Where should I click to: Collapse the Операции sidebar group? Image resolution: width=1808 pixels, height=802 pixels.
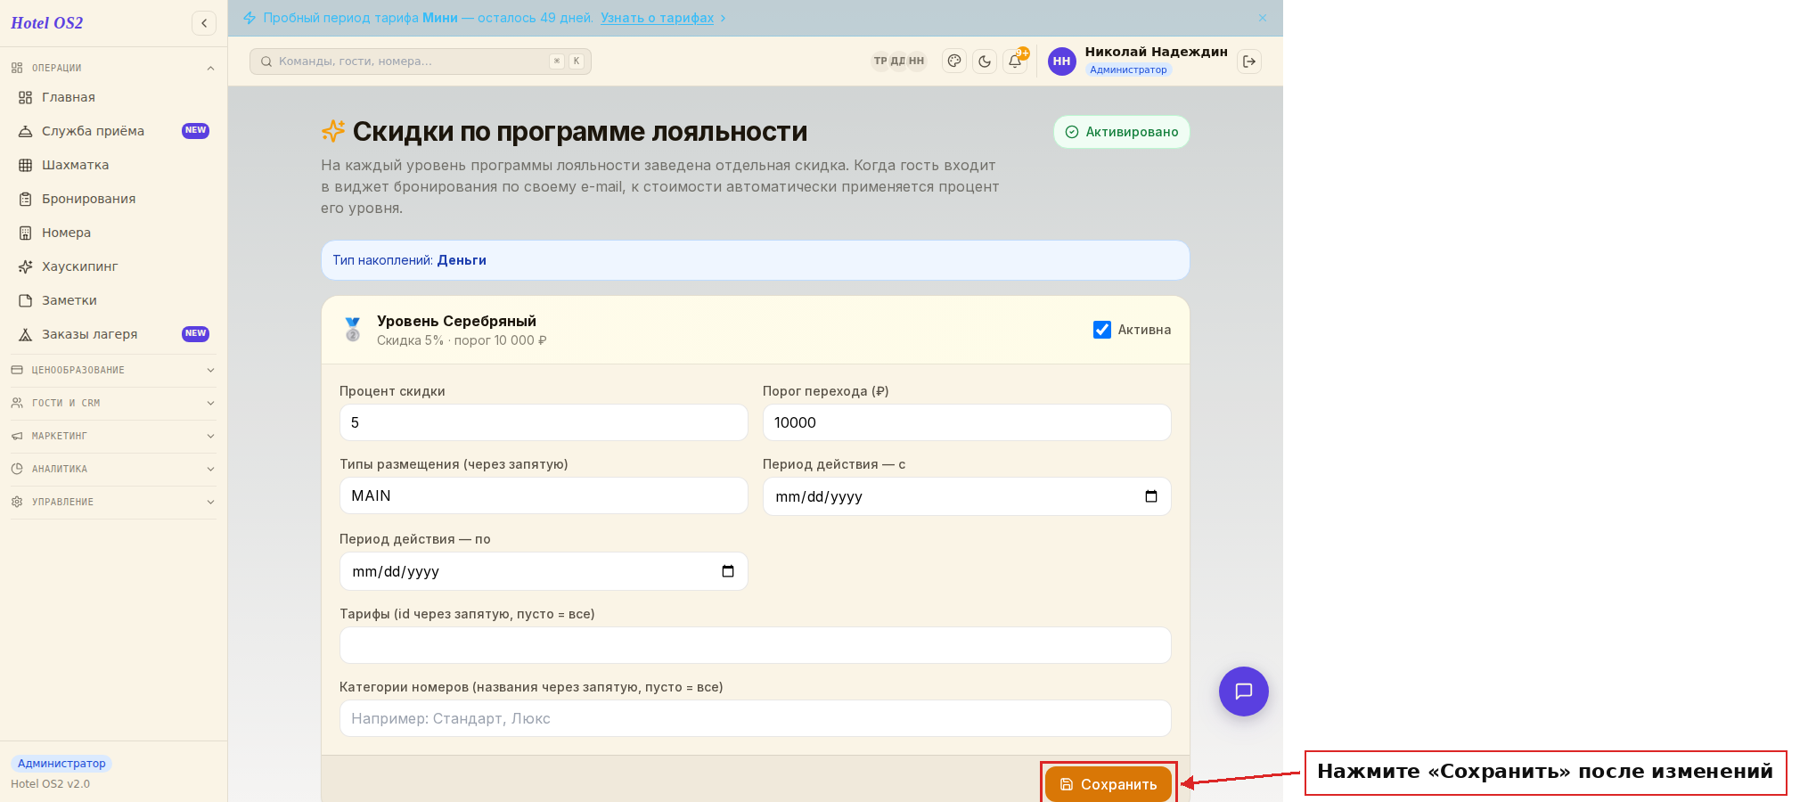pyautogui.click(x=113, y=68)
